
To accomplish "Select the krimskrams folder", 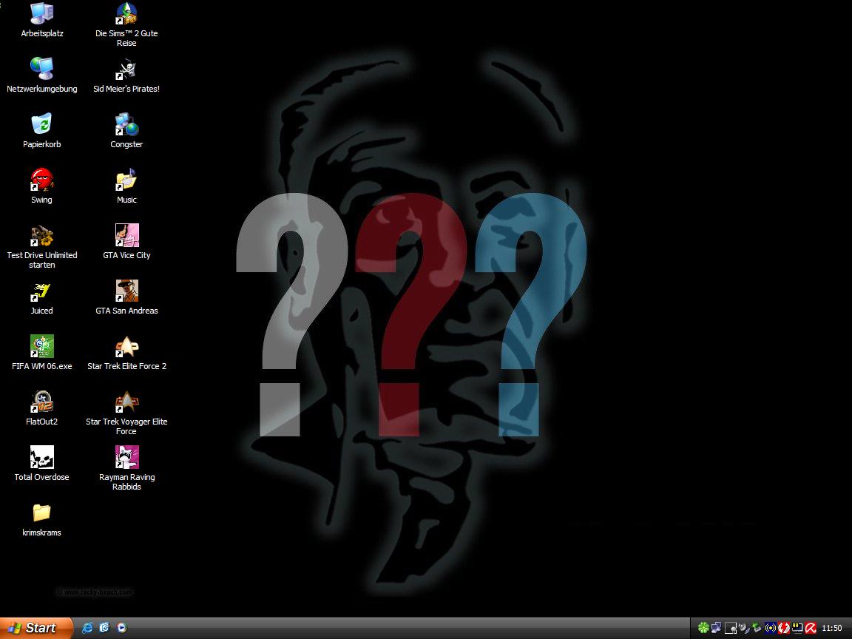I will click(42, 513).
